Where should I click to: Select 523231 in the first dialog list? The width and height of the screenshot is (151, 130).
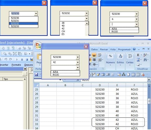23,21
